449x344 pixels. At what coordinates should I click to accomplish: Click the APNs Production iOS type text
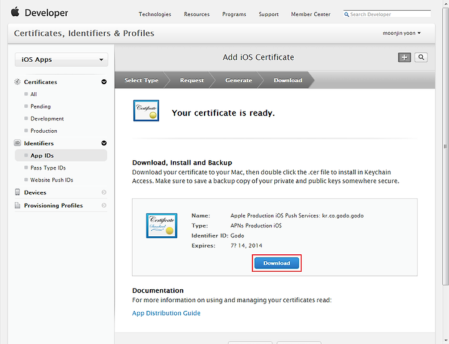tap(256, 226)
